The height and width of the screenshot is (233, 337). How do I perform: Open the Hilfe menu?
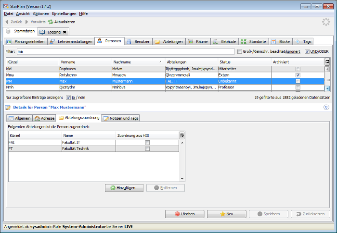click(83, 14)
